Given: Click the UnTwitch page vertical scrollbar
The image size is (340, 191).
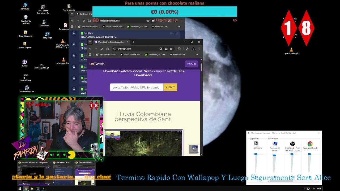Looking at the screenshot, I should pos(201,67).
